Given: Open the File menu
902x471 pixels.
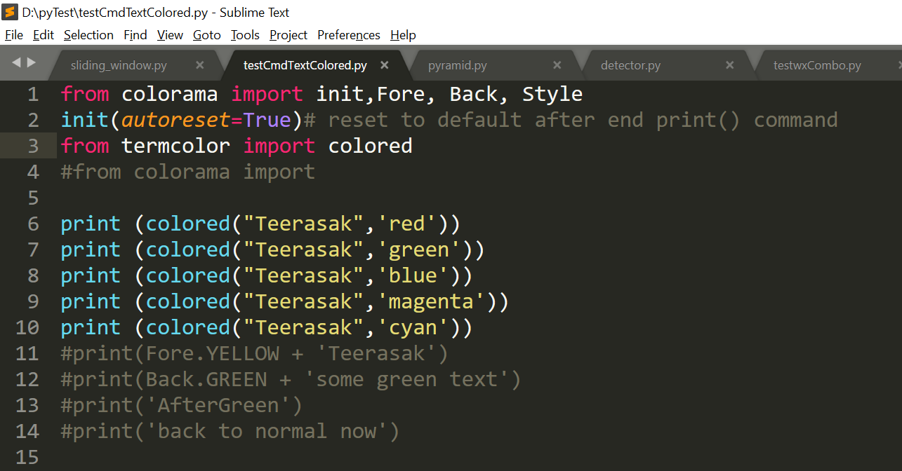Looking at the screenshot, I should [13, 35].
